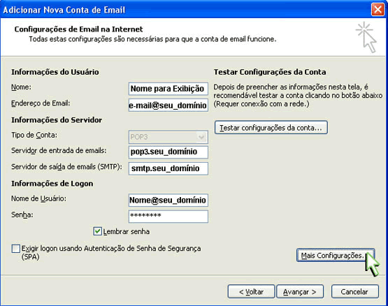
Task: Enable Exigir logon usando SPA checkbox
Action: (16, 249)
